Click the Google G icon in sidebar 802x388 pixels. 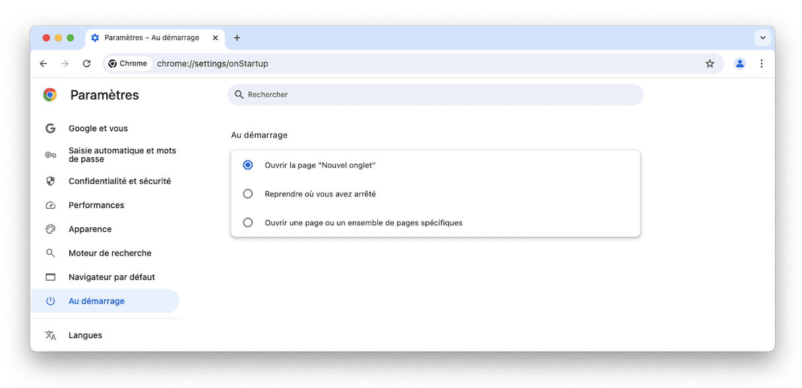(50, 128)
